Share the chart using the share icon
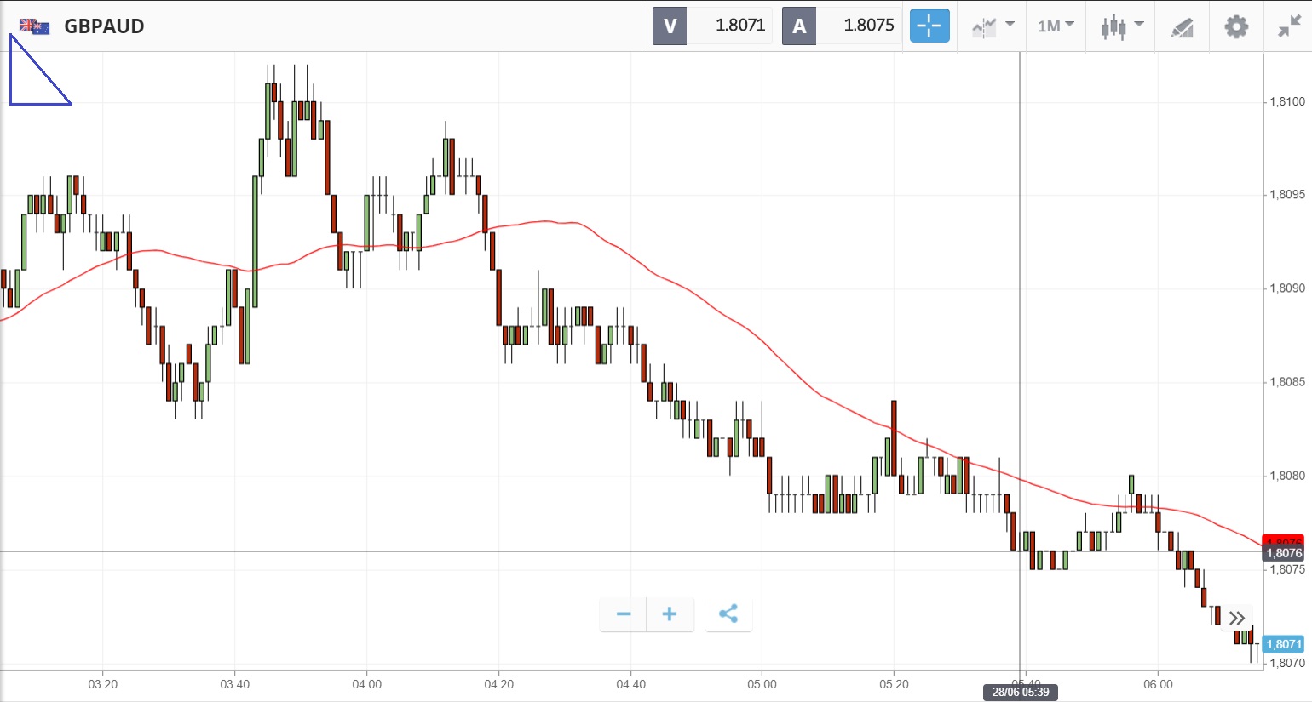 (728, 614)
